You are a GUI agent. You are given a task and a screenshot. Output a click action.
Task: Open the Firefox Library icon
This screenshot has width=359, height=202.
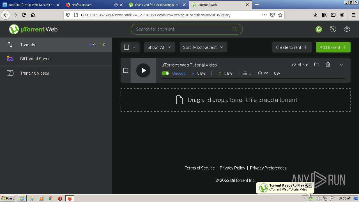pos(324,15)
